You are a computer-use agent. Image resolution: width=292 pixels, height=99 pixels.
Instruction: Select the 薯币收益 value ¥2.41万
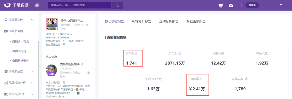tap(197, 89)
